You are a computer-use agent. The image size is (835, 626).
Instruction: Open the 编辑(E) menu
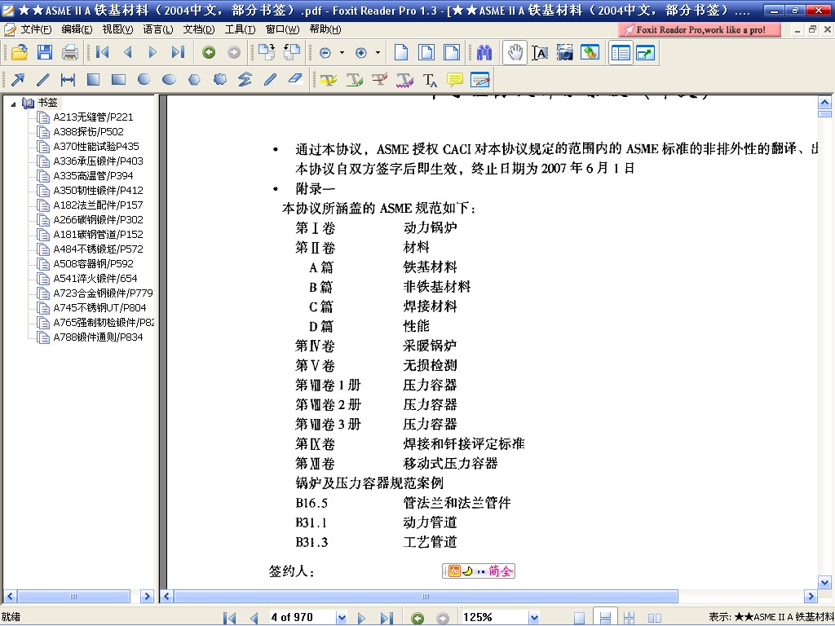click(x=77, y=29)
